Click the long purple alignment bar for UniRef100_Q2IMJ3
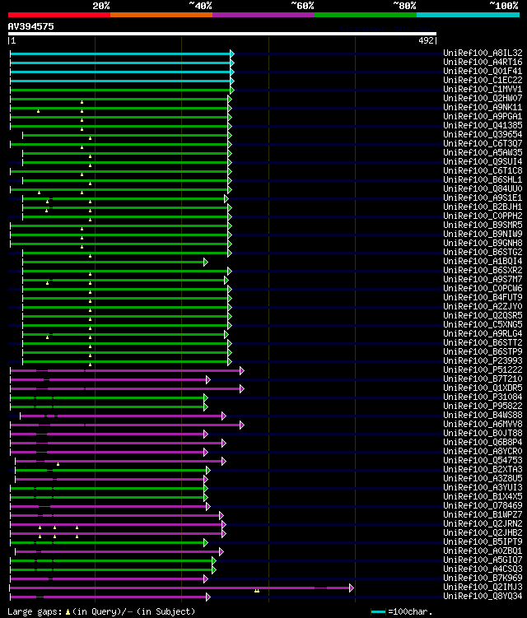The image size is (527, 618). point(180,588)
